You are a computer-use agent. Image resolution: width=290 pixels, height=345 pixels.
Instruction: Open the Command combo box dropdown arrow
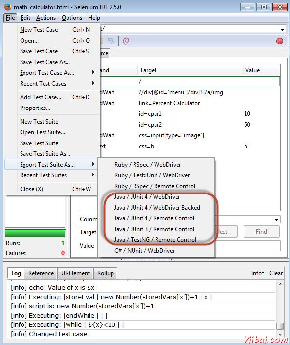point(276,220)
